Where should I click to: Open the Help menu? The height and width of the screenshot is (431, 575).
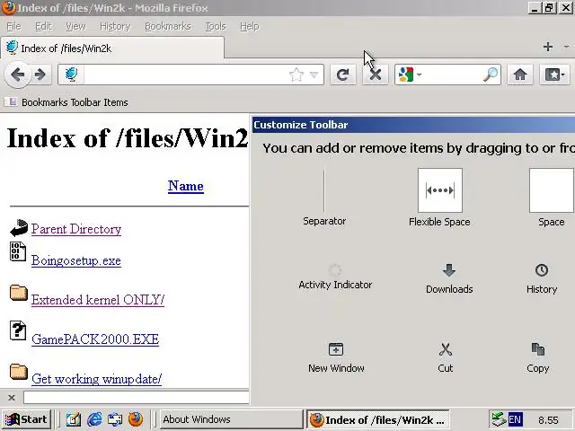coord(250,26)
